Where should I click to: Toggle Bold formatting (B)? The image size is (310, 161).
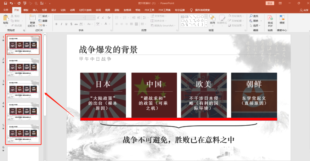click(x=56, y=24)
